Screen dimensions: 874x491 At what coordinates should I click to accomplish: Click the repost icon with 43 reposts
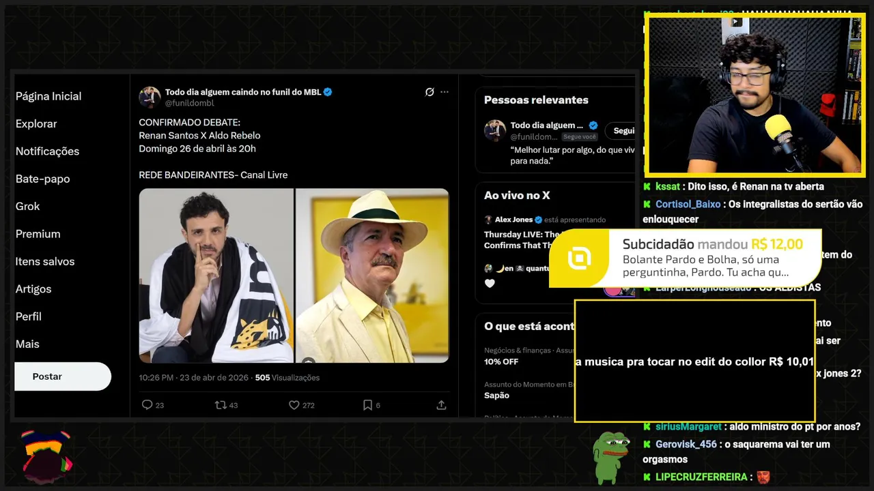pyautogui.click(x=221, y=405)
